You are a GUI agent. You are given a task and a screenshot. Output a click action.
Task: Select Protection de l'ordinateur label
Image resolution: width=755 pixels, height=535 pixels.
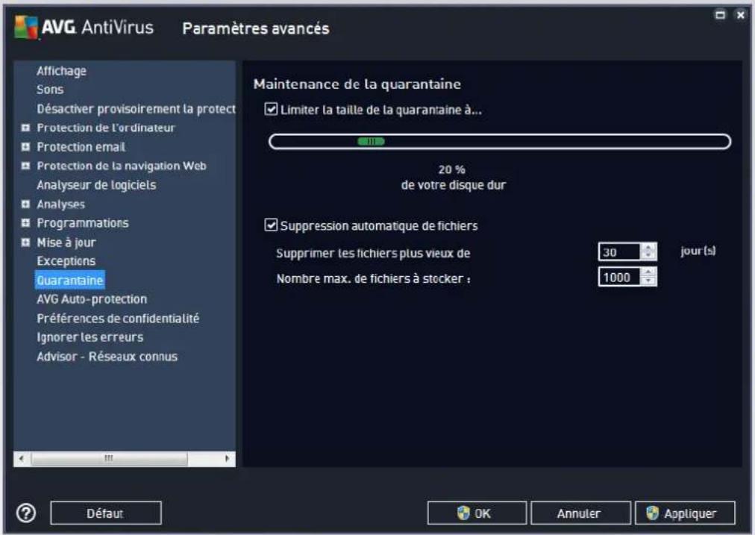(x=106, y=128)
